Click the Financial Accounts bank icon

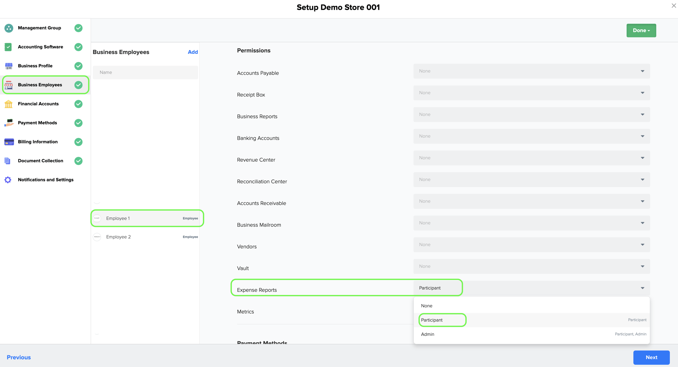point(8,104)
